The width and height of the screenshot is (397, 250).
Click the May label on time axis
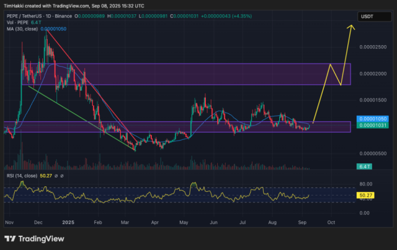(184, 223)
